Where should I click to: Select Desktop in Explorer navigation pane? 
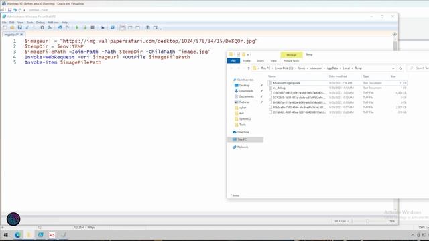click(x=242, y=86)
